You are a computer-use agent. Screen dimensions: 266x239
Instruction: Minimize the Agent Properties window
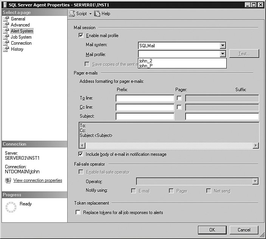coord(248,5)
